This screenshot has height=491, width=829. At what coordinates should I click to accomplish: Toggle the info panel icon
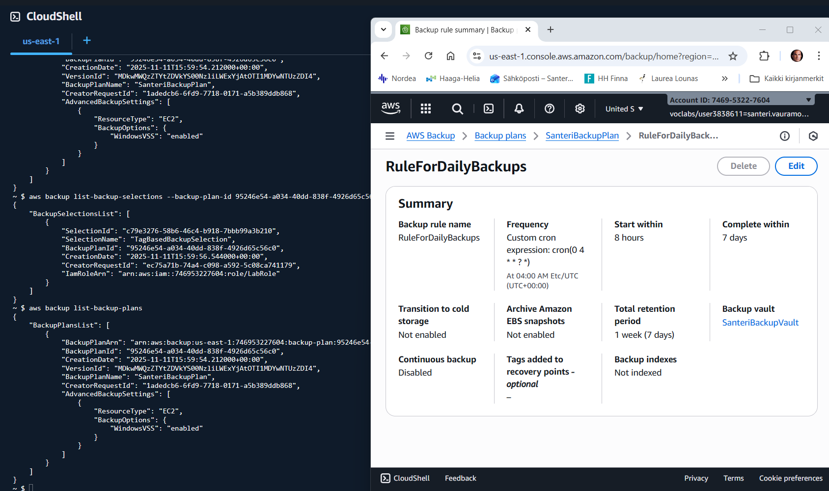click(785, 136)
